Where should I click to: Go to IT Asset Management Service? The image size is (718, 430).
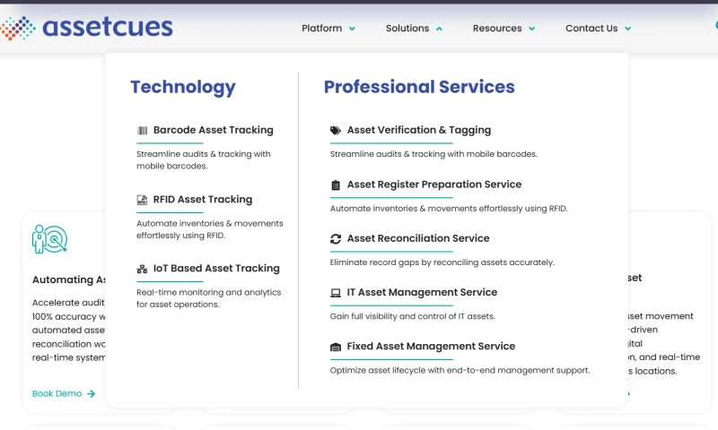pyautogui.click(x=422, y=292)
